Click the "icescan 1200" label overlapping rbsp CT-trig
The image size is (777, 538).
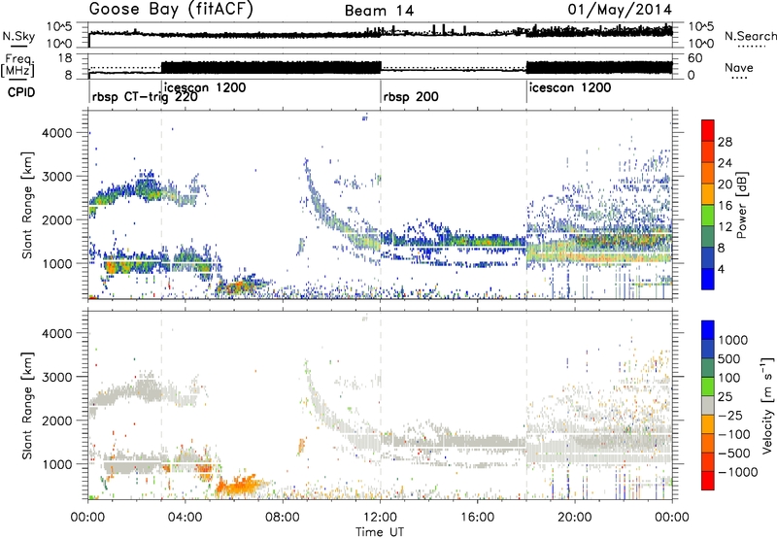point(205,87)
